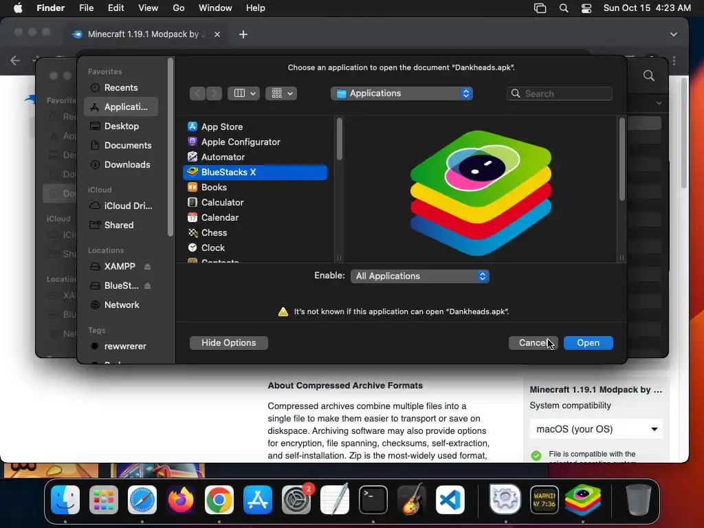Launch Safari from the Dock
Image resolution: width=704 pixels, height=528 pixels.
point(142,500)
